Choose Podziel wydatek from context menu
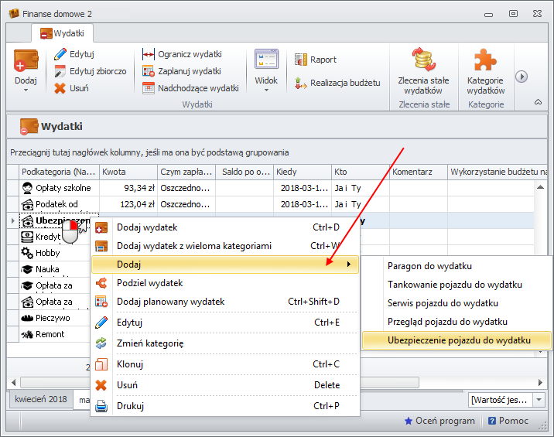Image resolution: width=554 pixels, height=437 pixels. click(149, 283)
